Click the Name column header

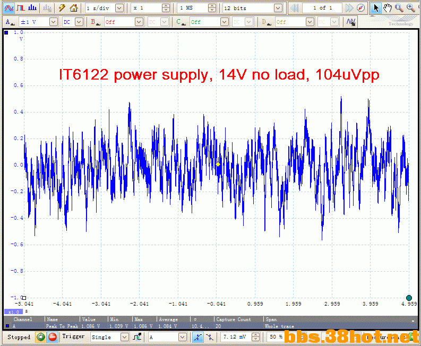click(52, 319)
